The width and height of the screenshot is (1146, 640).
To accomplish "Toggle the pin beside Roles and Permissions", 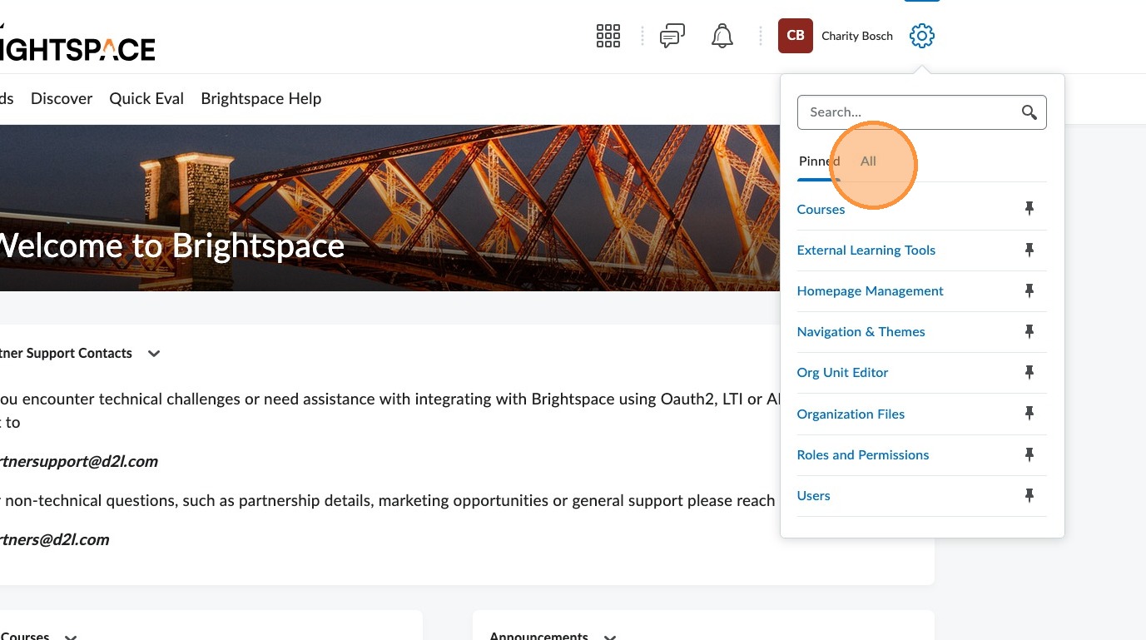I will point(1029,454).
